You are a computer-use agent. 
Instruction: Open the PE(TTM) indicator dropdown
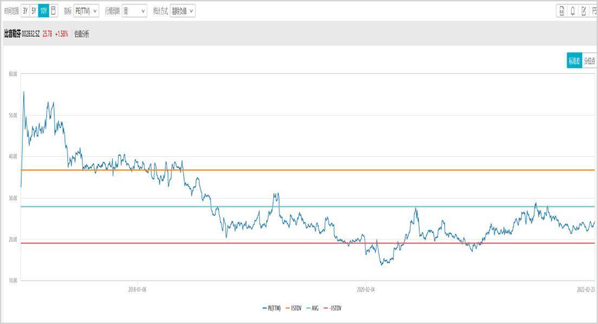pyautogui.click(x=86, y=11)
